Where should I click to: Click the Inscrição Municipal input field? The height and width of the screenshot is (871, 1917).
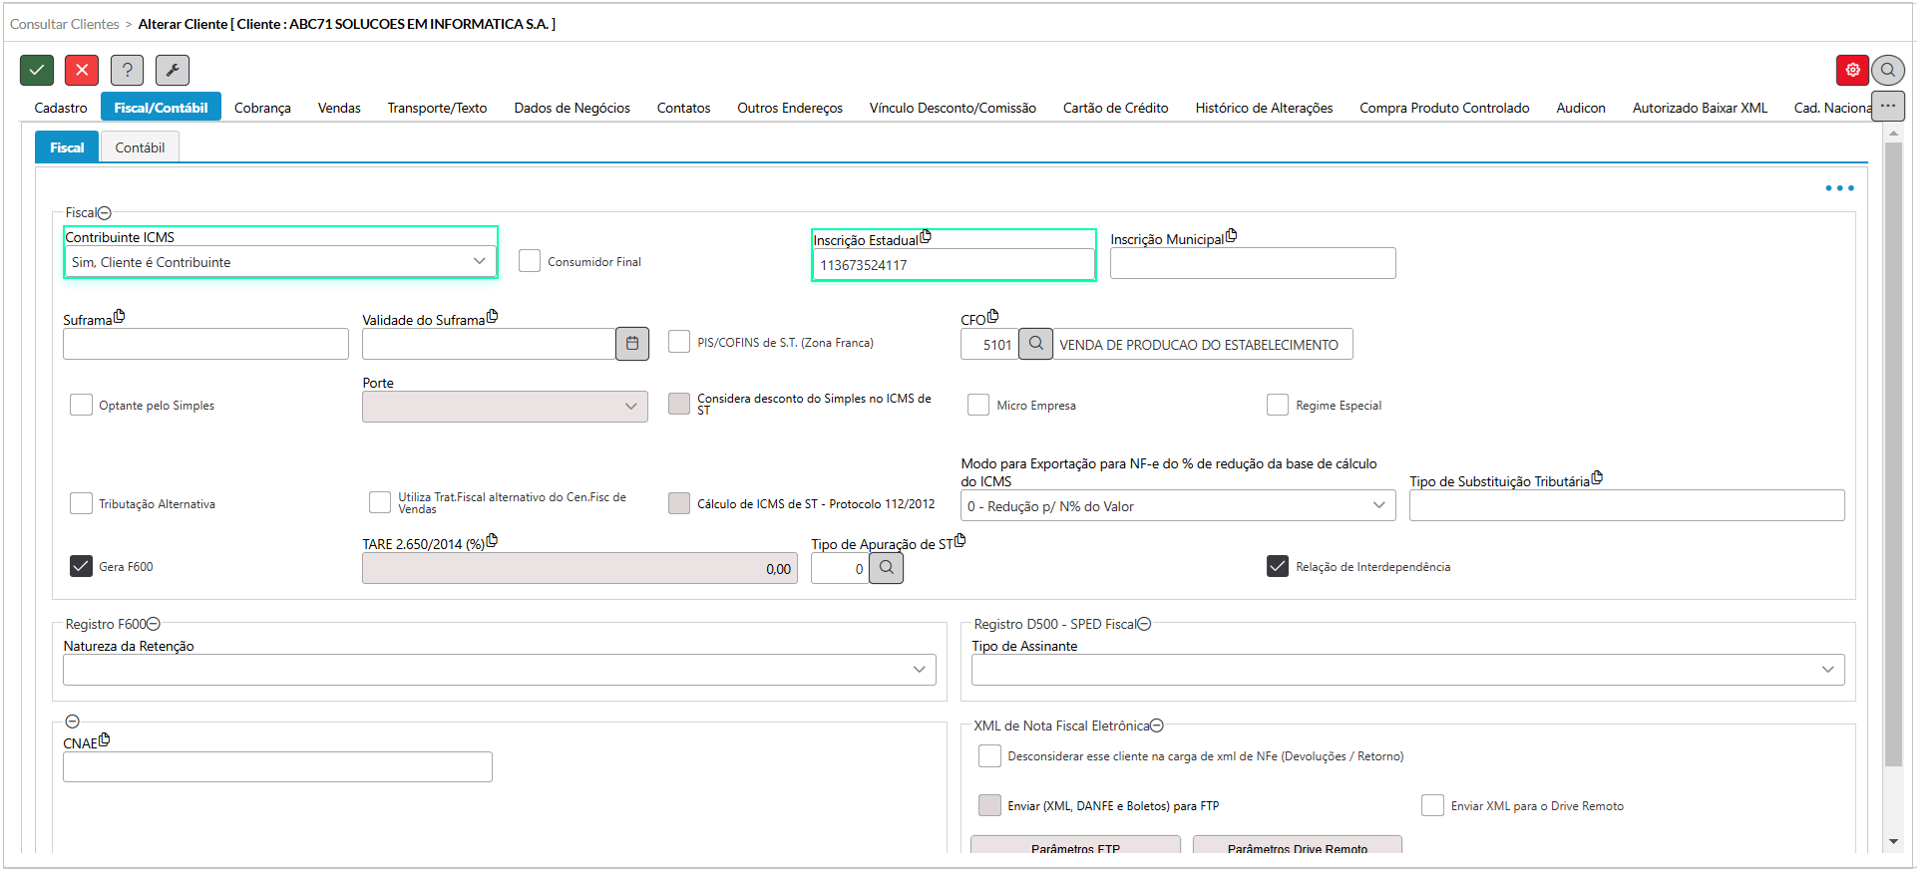pyautogui.click(x=1252, y=263)
